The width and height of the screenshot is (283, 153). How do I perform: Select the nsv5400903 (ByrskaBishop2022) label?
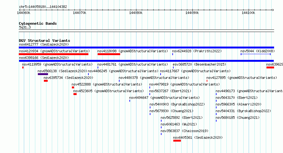177,104
